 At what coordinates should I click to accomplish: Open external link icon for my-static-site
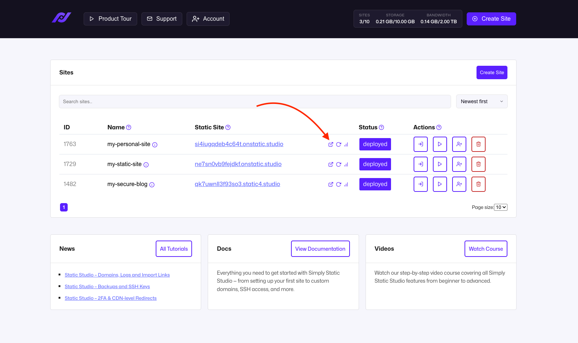point(331,165)
